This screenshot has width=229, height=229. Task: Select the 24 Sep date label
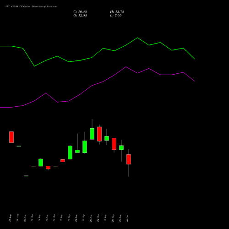coord(98,218)
